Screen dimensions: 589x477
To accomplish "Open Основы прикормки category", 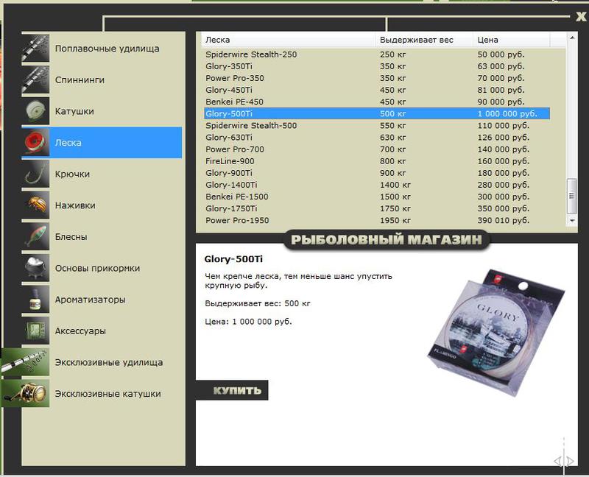I will (97, 268).
